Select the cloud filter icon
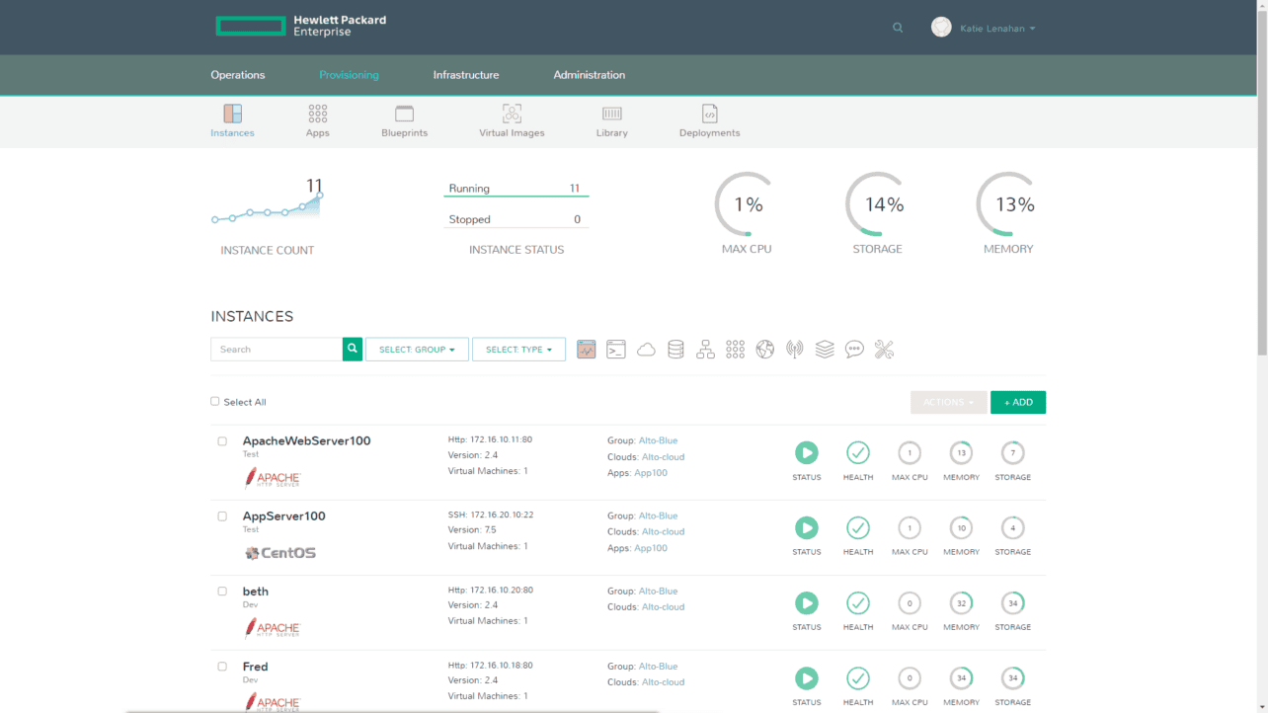Viewport: 1268px width, 713px height. pyautogui.click(x=646, y=349)
